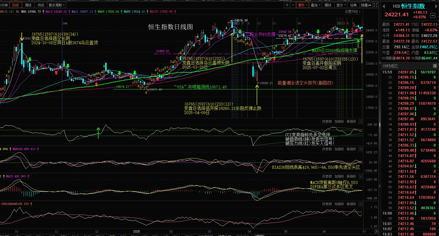The image size is (439, 236).
Task: Open the 更多周期 dropdown
Action: [x=57, y=5]
